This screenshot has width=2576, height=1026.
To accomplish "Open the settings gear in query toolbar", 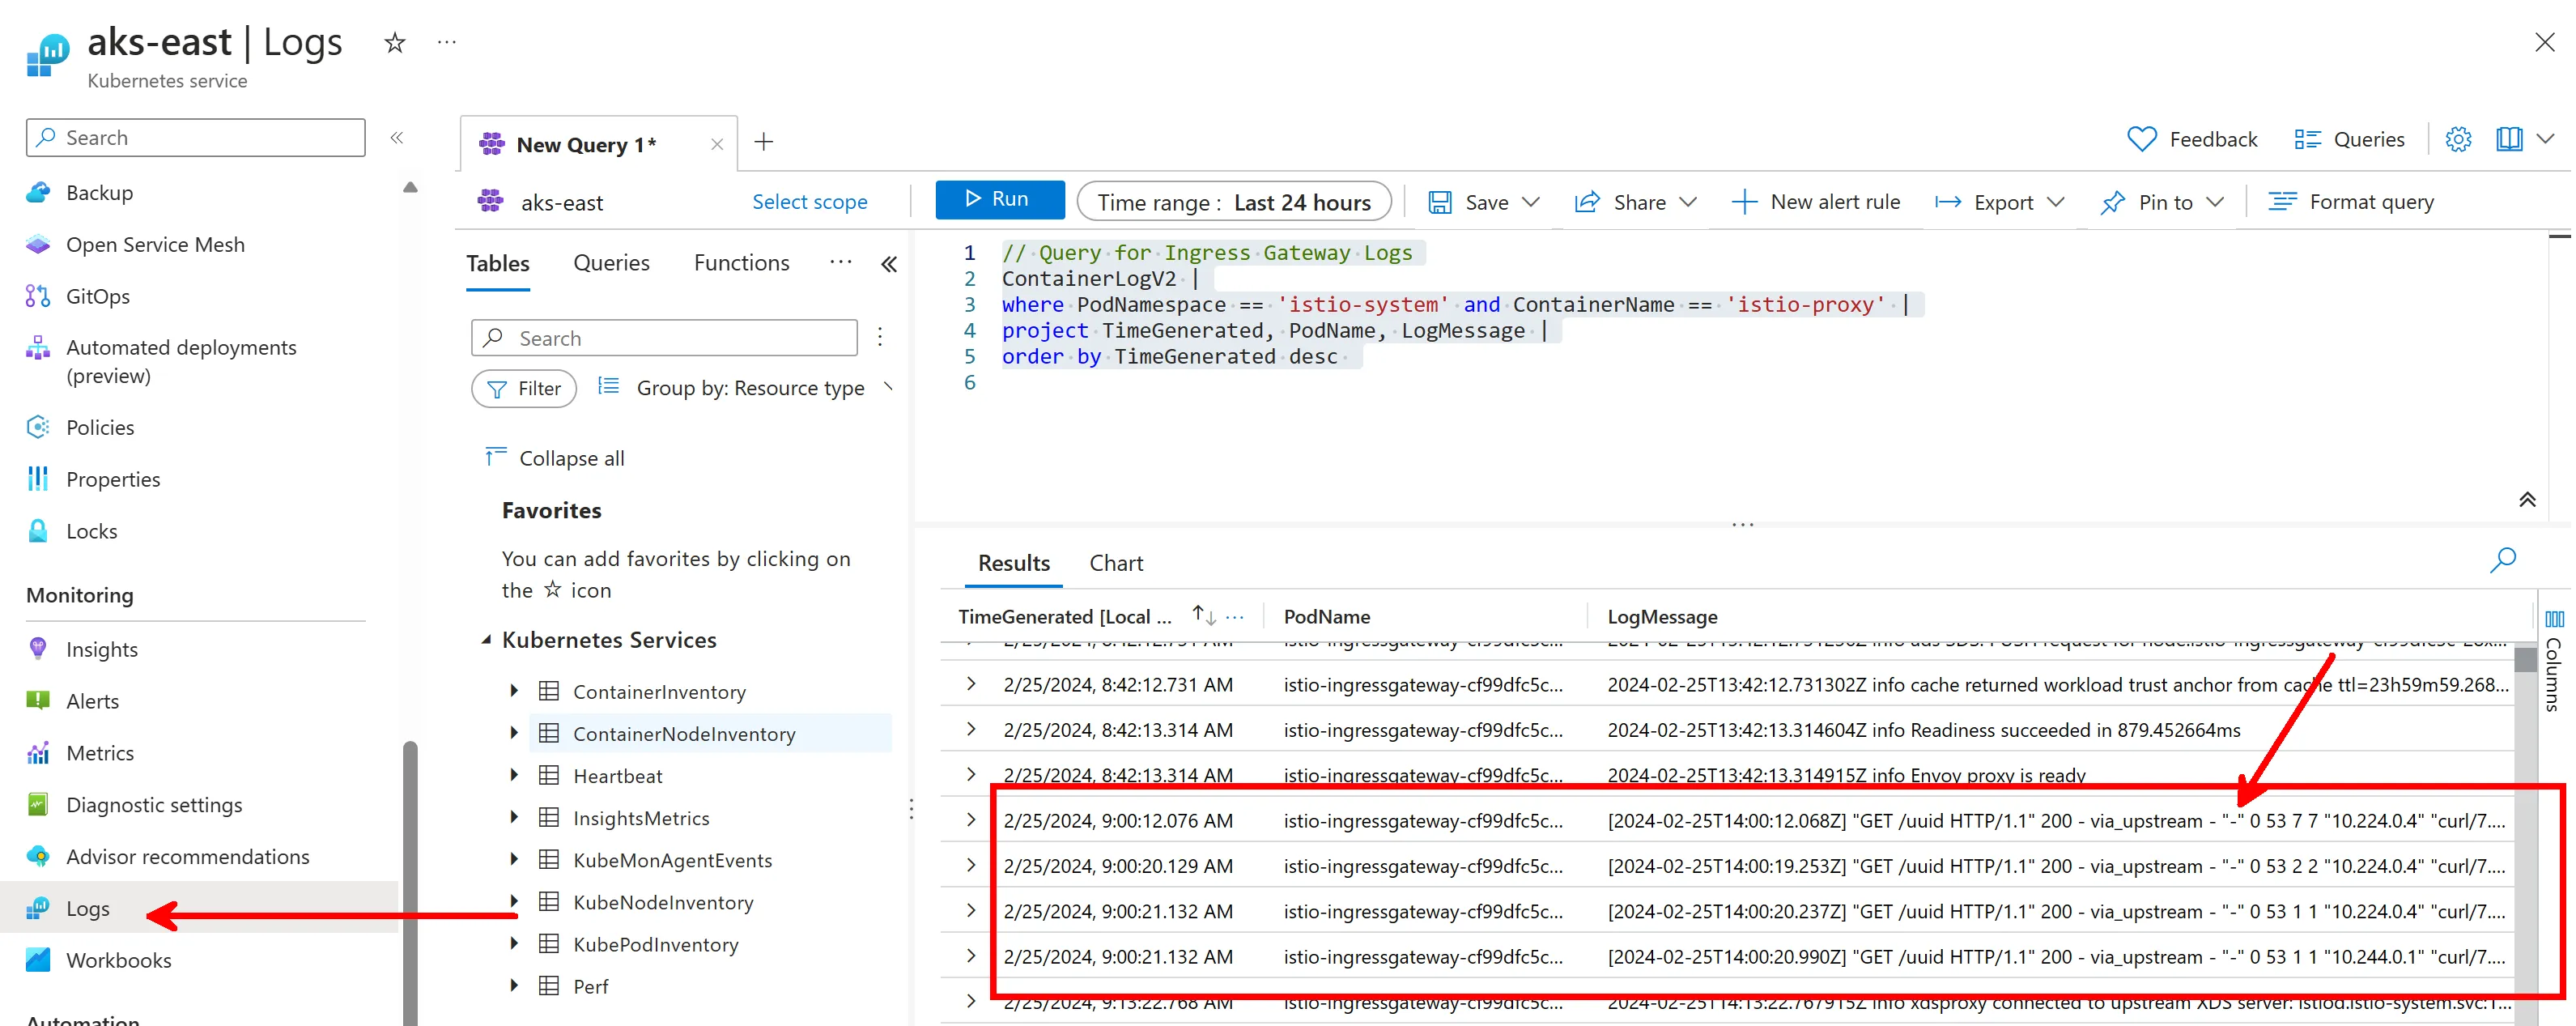I will (2458, 139).
